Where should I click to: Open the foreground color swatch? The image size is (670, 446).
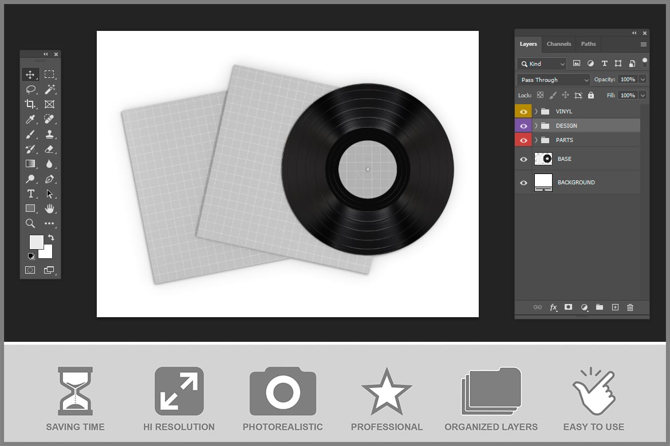click(x=35, y=241)
